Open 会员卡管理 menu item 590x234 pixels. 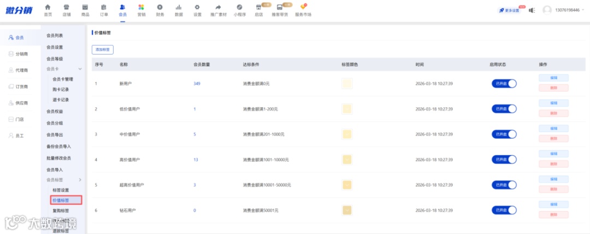(63, 79)
